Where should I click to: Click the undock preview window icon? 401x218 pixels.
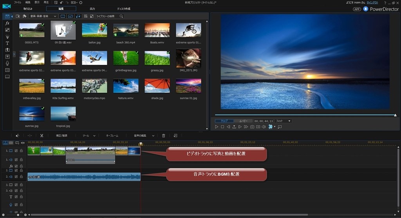pyautogui.click(x=280, y=127)
